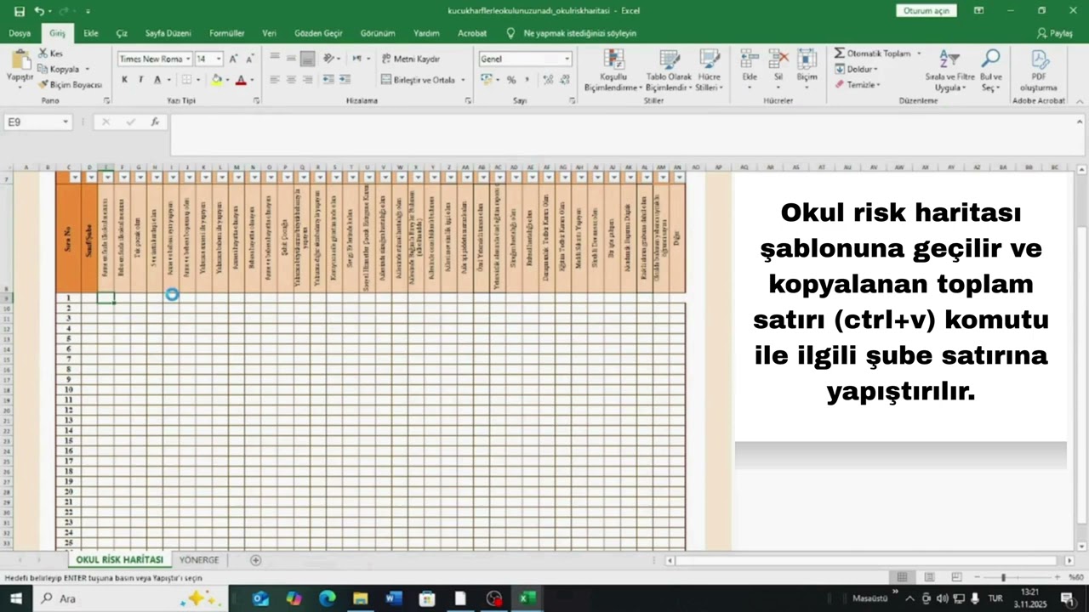This screenshot has width=1089, height=612.
Task: Open the Doldur fill menu
Action: tap(857, 69)
